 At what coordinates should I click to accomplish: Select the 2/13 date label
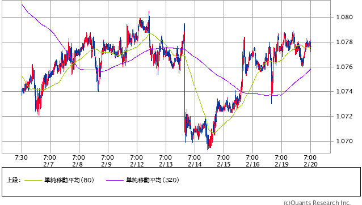(166, 164)
